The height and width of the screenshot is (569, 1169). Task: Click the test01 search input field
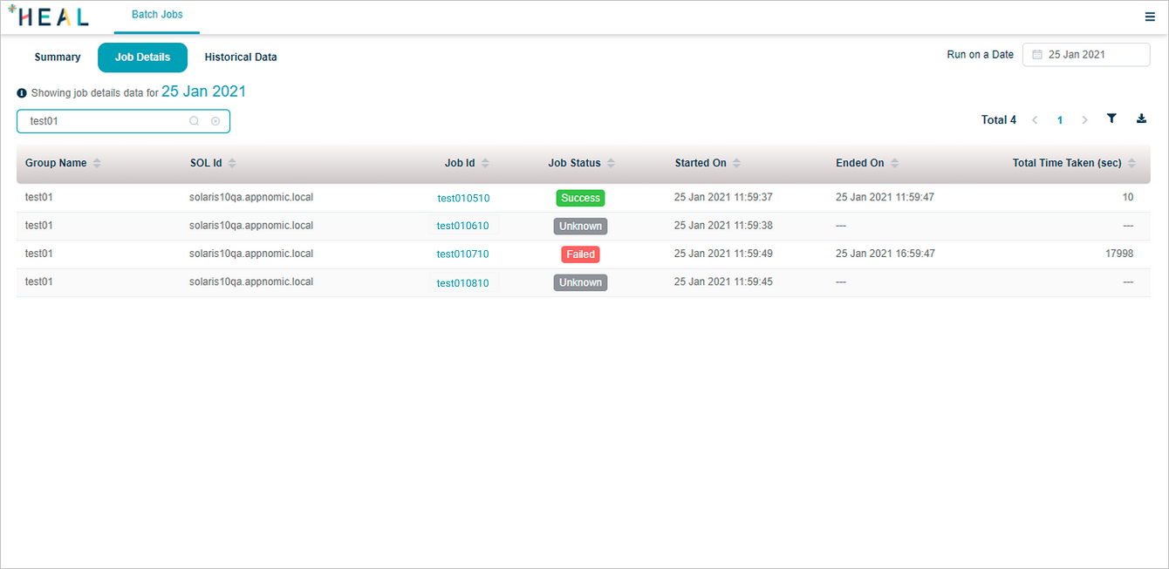(x=105, y=121)
